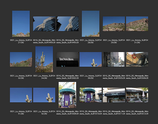Click file name 0031_La_Arizona_5L8Y5434.CR2
The width and height of the screenshot is (158, 124).
[x=44, y=77]
